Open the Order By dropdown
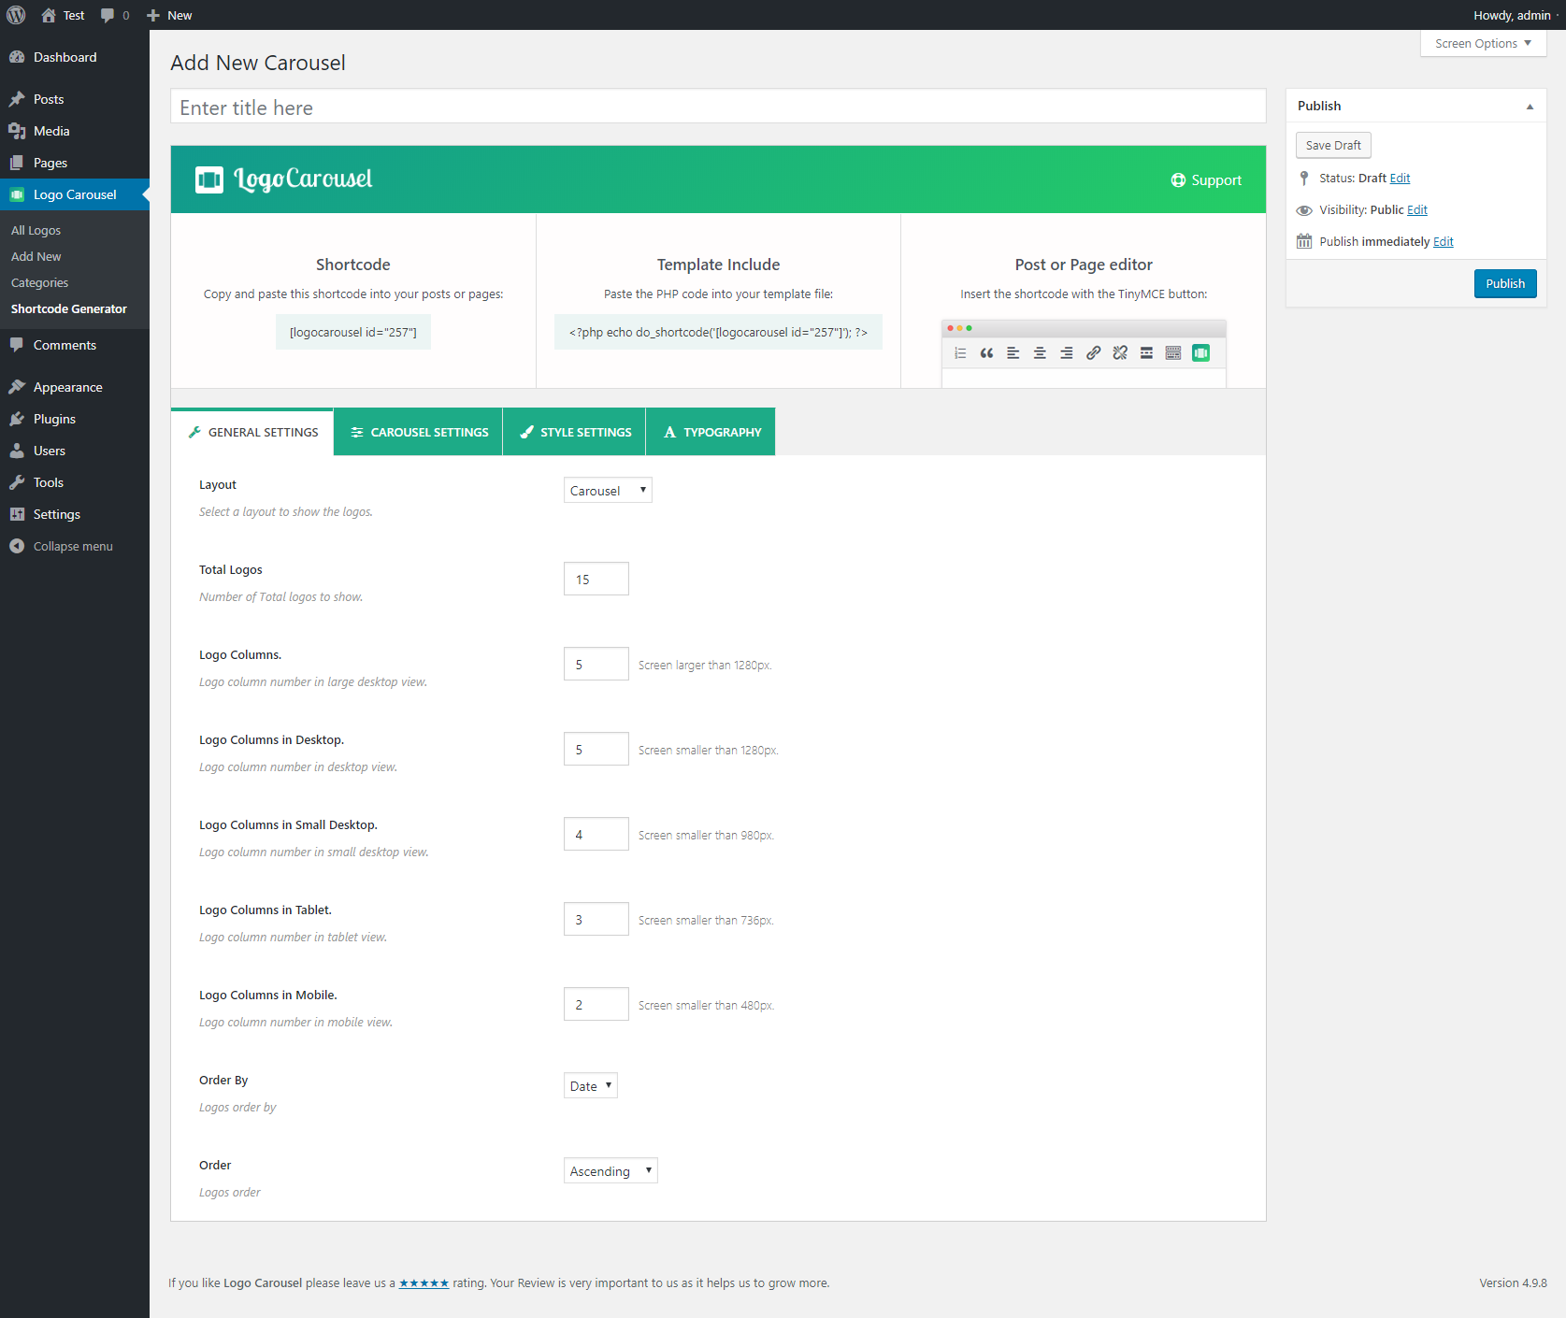 click(590, 1086)
